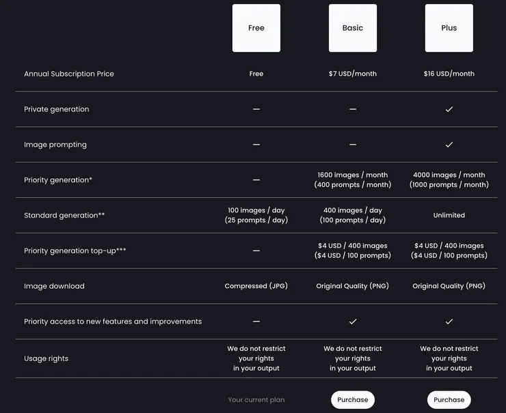The image size is (506, 413).
Task: Click the Purchase button under Basic plan
Action: point(352,399)
